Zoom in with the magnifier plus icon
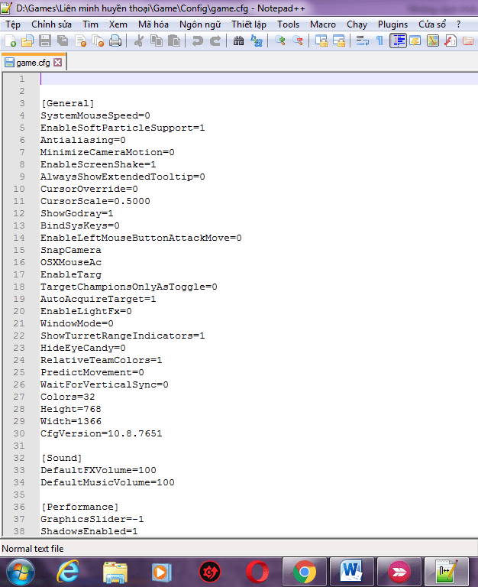The width and height of the screenshot is (478, 587). coord(279,41)
